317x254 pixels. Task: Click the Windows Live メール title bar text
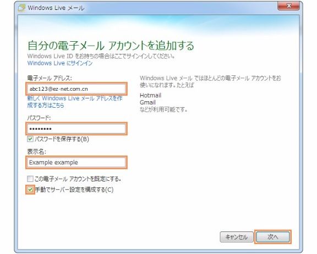click(x=56, y=8)
